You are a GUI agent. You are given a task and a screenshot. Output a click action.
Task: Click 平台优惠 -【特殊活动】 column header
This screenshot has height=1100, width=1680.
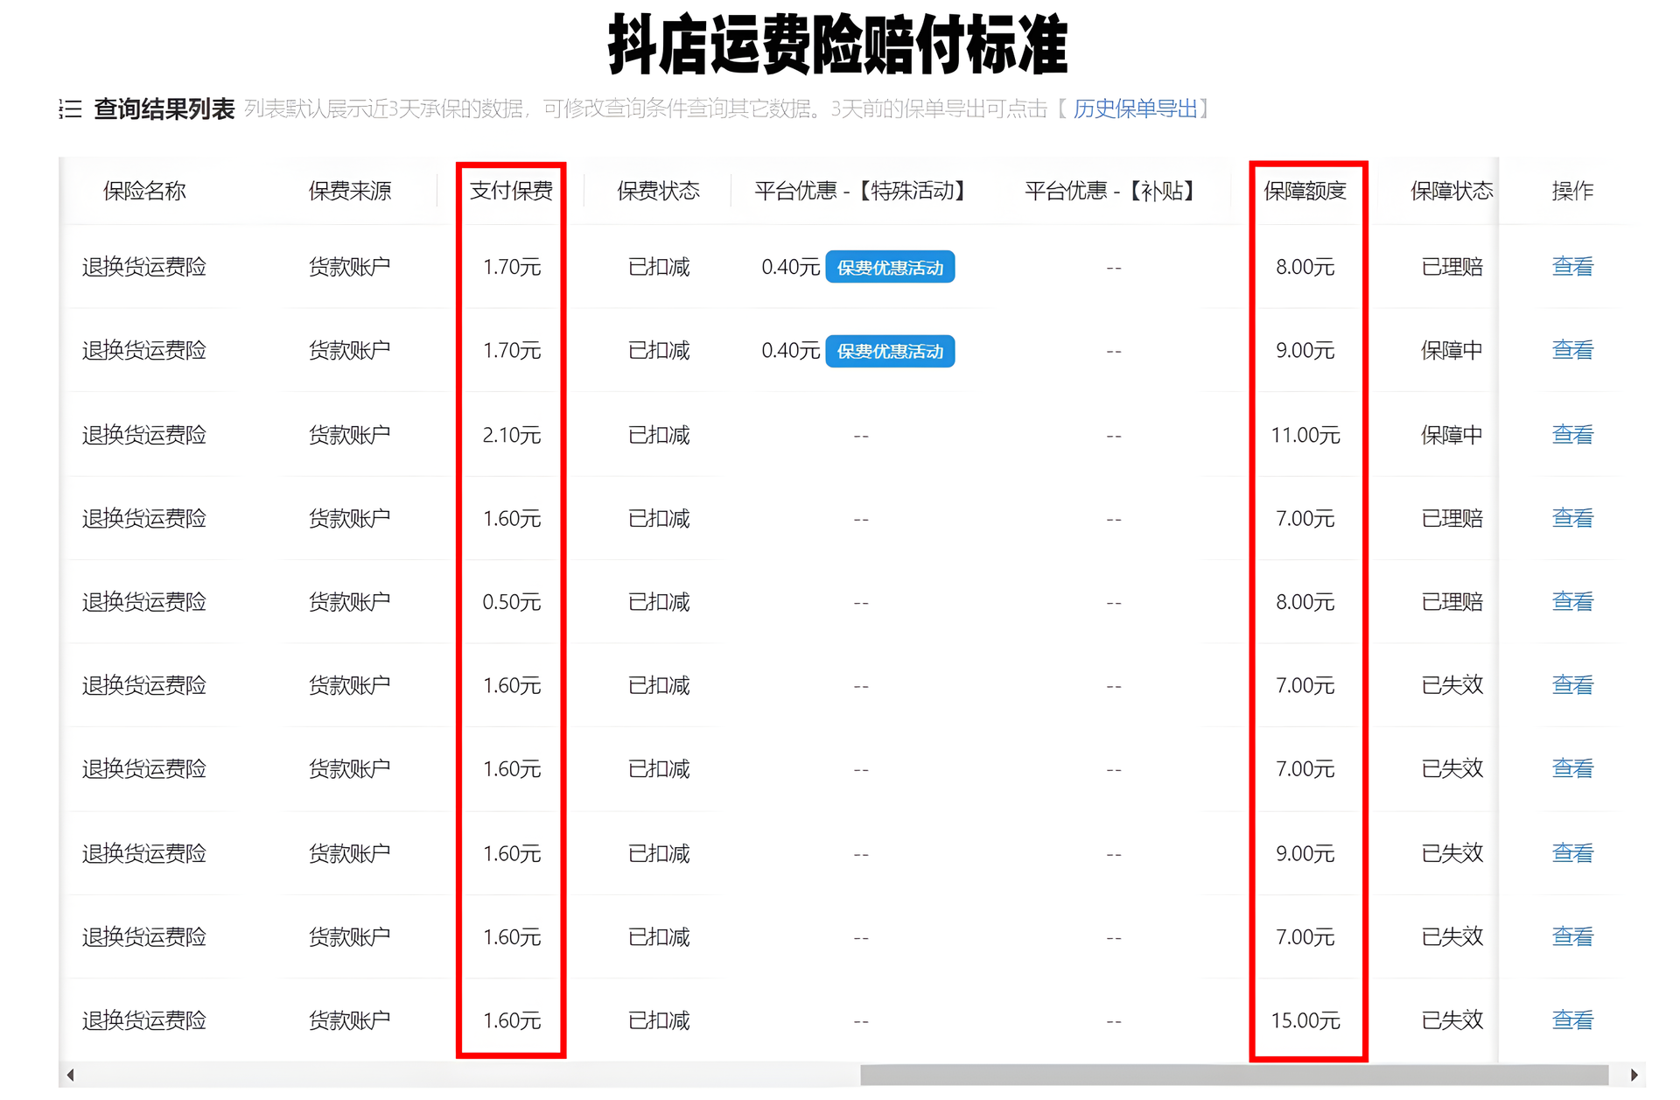[x=862, y=191]
